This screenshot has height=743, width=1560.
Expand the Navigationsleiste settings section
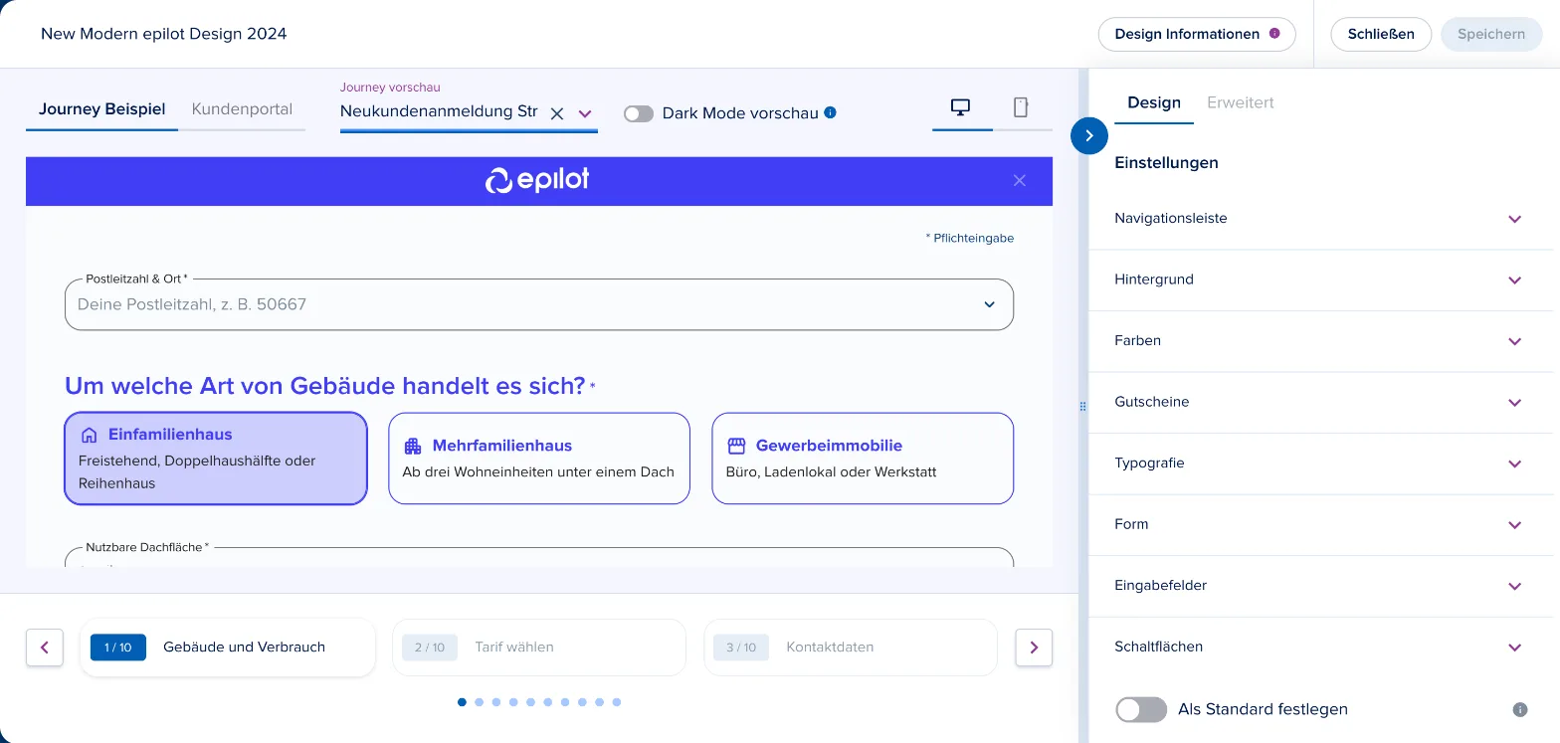(1320, 219)
